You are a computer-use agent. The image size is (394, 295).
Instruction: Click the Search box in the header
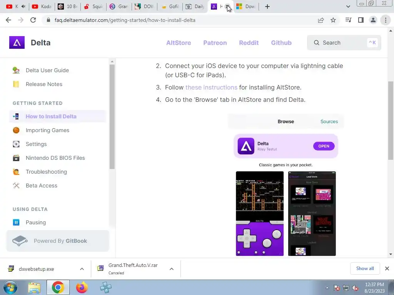(344, 43)
